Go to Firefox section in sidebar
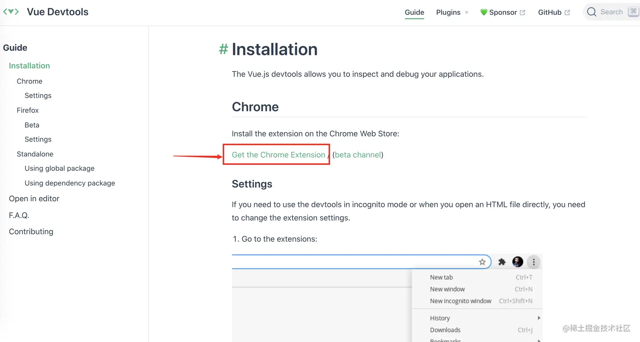Screen dimensions: 640x342 (28, 110)
